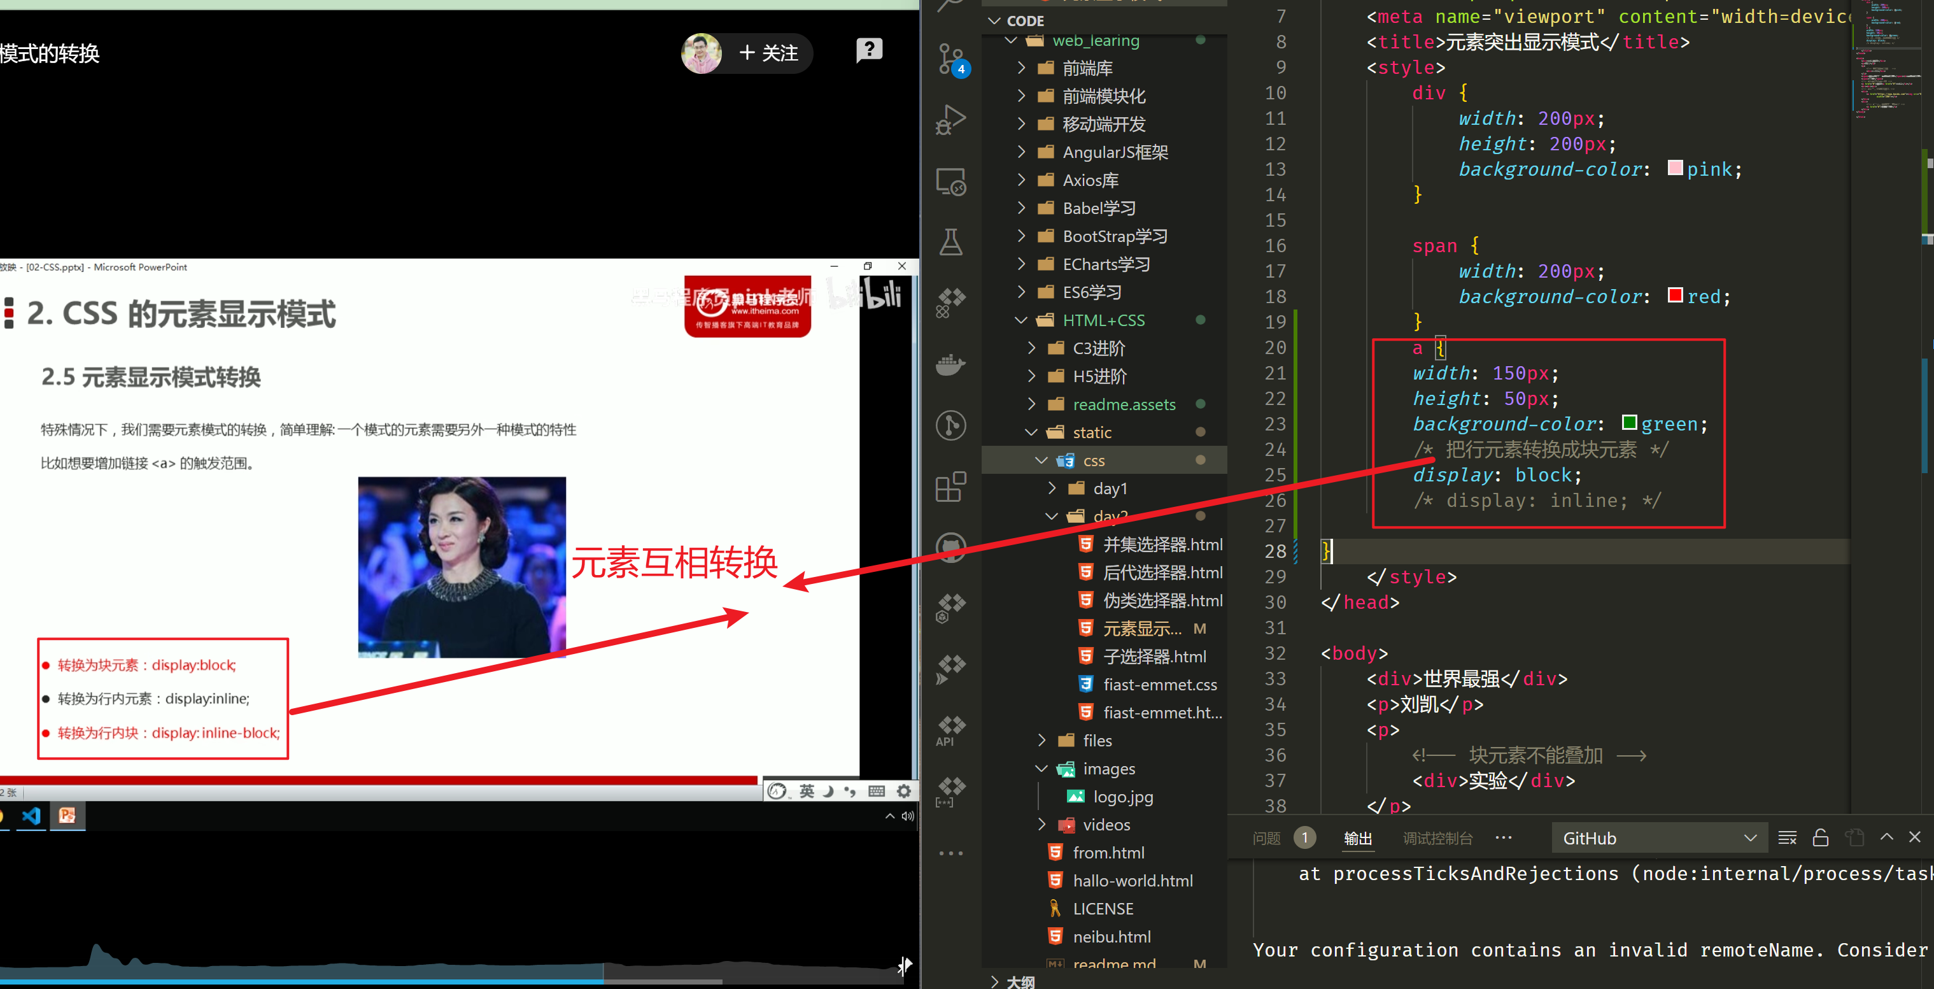Screen dimensions: 1934x989
Task: Open the Docker whale icon
Action: tap(950, 365)
